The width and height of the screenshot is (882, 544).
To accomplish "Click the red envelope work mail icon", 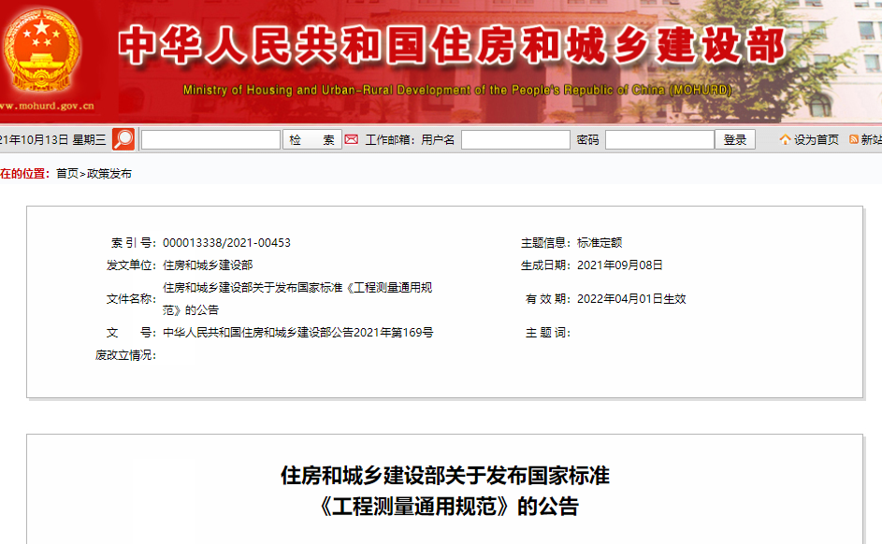I will (x=352, y=139).
